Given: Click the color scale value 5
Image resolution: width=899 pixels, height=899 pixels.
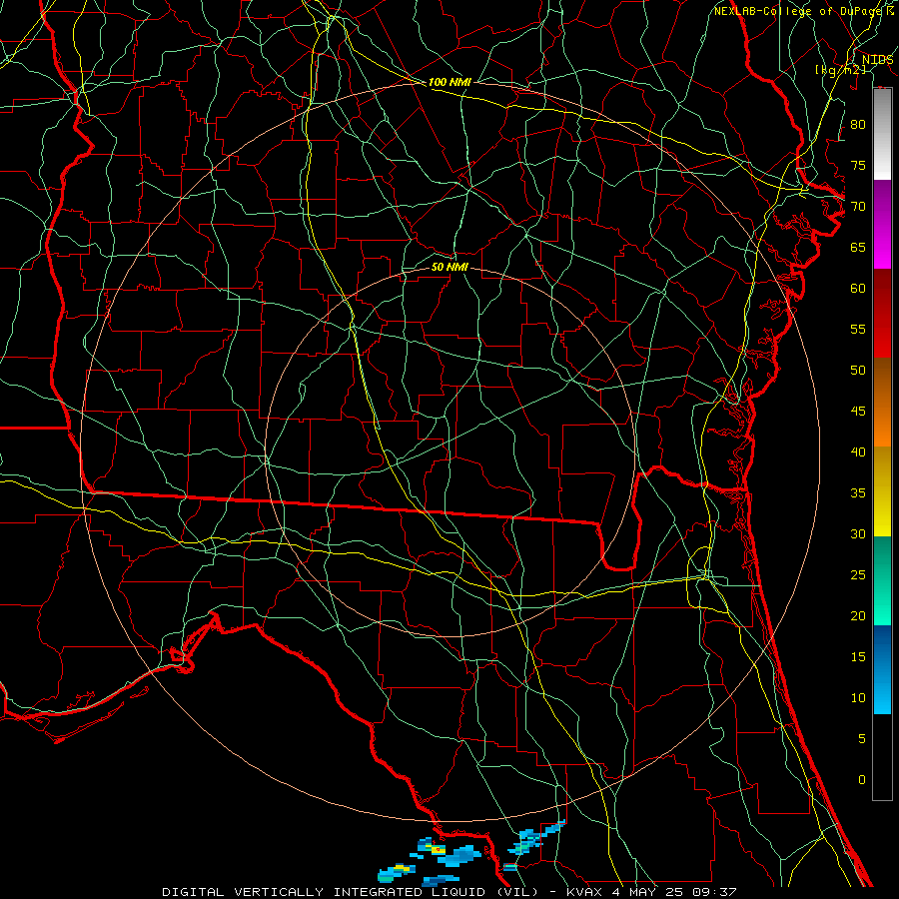Looking at the screenshot, I should click(862, 739).
